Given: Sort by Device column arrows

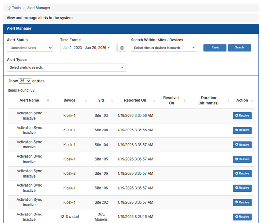Looking at the screenshot, I should point(86,101).
